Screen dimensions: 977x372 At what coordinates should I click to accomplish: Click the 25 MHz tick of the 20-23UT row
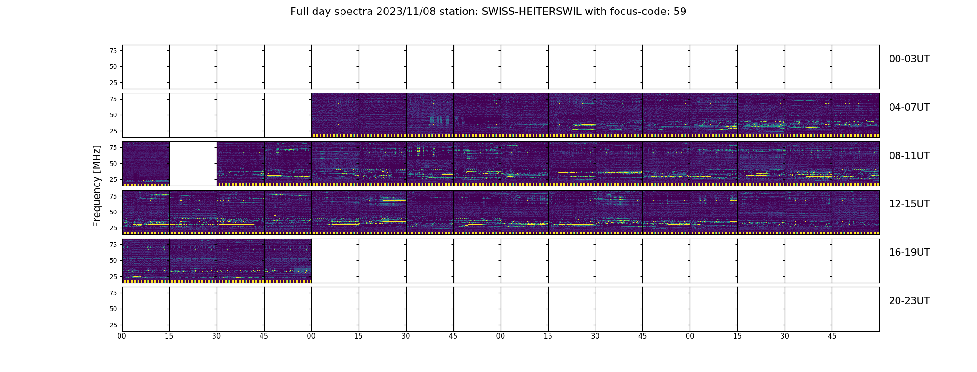tap(113, 325)
